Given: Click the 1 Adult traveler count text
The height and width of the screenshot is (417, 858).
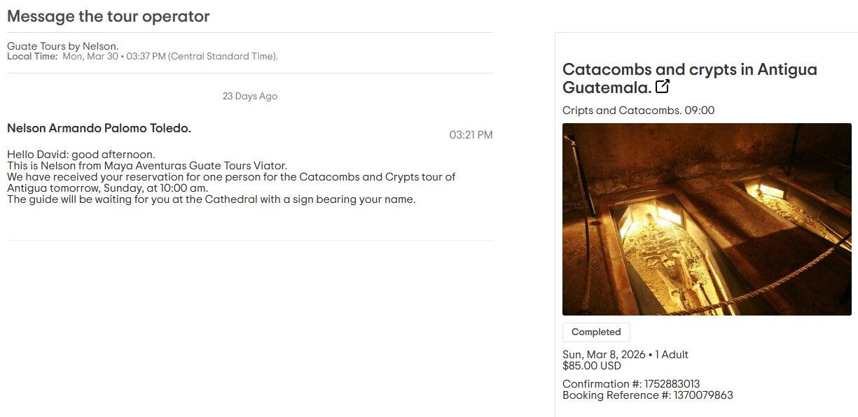Looking at the screenshot, I should coord(671,355).
